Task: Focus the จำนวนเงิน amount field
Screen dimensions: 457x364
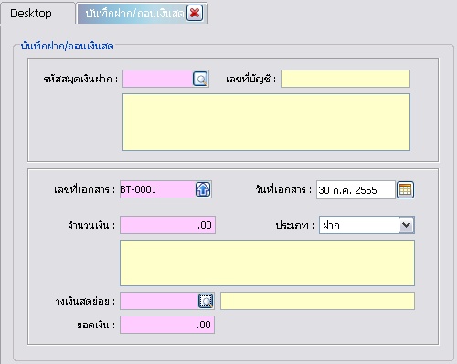Action: pos(167,225)
